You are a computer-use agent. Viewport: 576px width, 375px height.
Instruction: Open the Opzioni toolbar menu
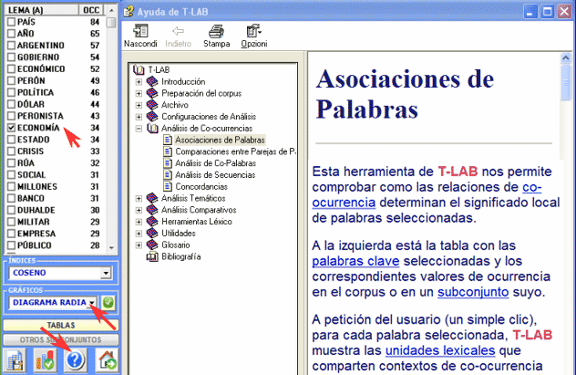pyautogui.click(x=254, y=36)
